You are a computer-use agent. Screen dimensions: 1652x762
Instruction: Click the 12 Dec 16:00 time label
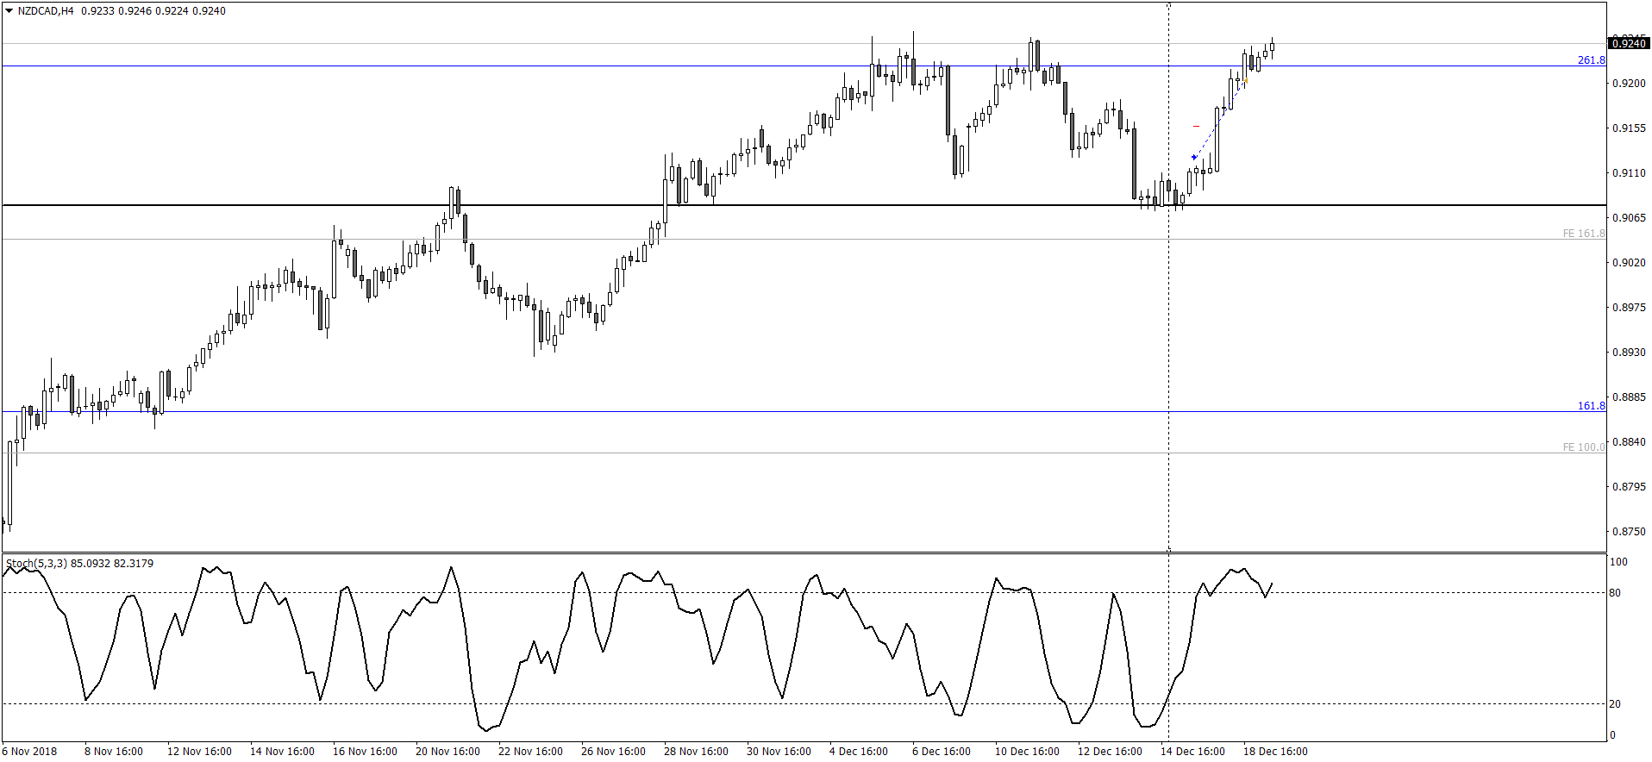tap(1110, 752)
